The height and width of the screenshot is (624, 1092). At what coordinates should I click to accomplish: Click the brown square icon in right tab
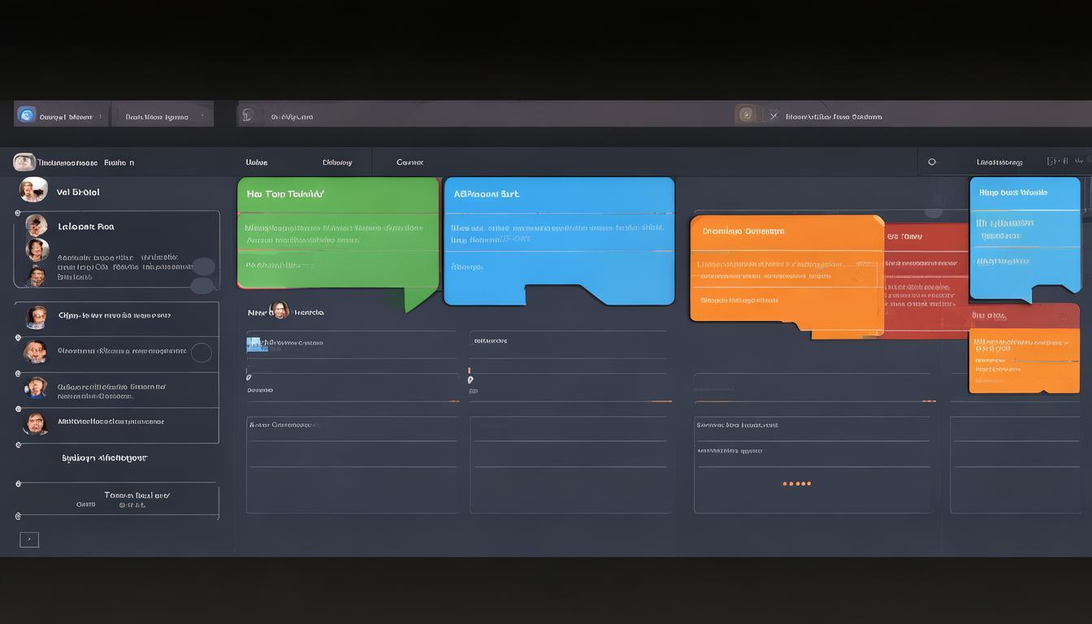[746, 115]
